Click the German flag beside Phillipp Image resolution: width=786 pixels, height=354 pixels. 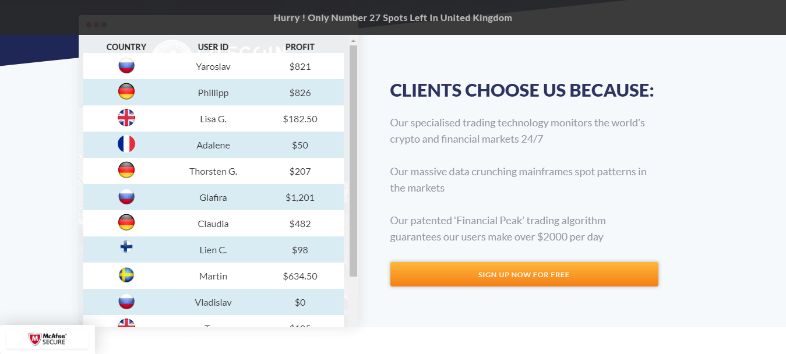[x=126, y=92]
